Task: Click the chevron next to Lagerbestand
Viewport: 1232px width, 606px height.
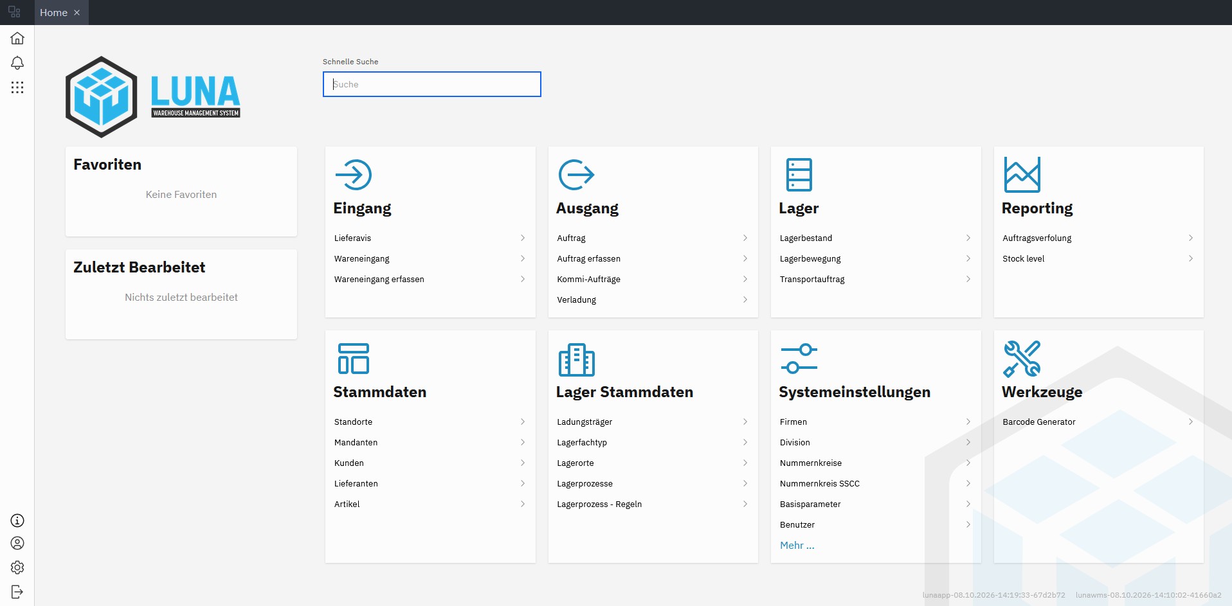Action: 968,238
